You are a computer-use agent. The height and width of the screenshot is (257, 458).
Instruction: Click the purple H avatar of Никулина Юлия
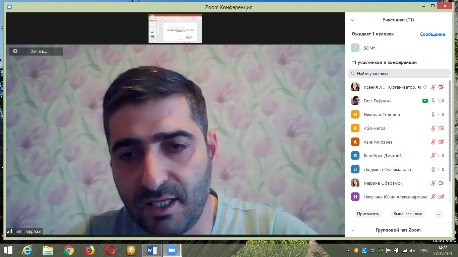coord(355,197)
